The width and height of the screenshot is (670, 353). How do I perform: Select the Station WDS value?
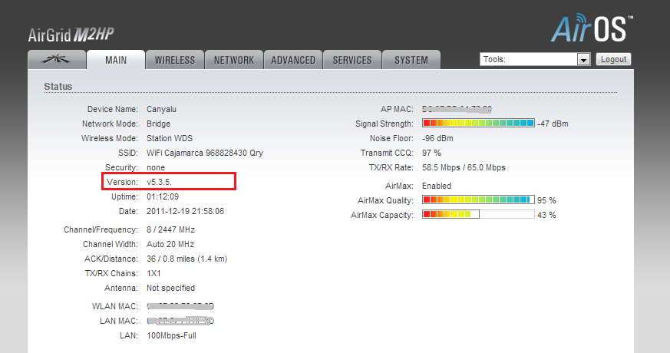(170, 138)
